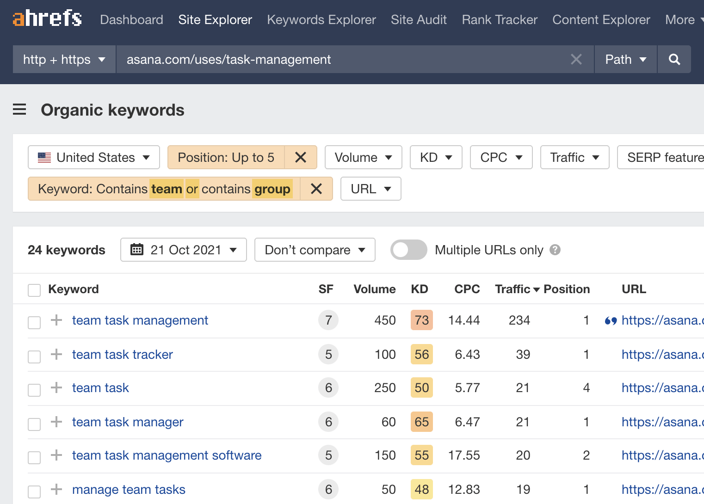This screenshot has width=704, height=504.
Task: Click the plus icon beside team task management
Action: [56, 320]
